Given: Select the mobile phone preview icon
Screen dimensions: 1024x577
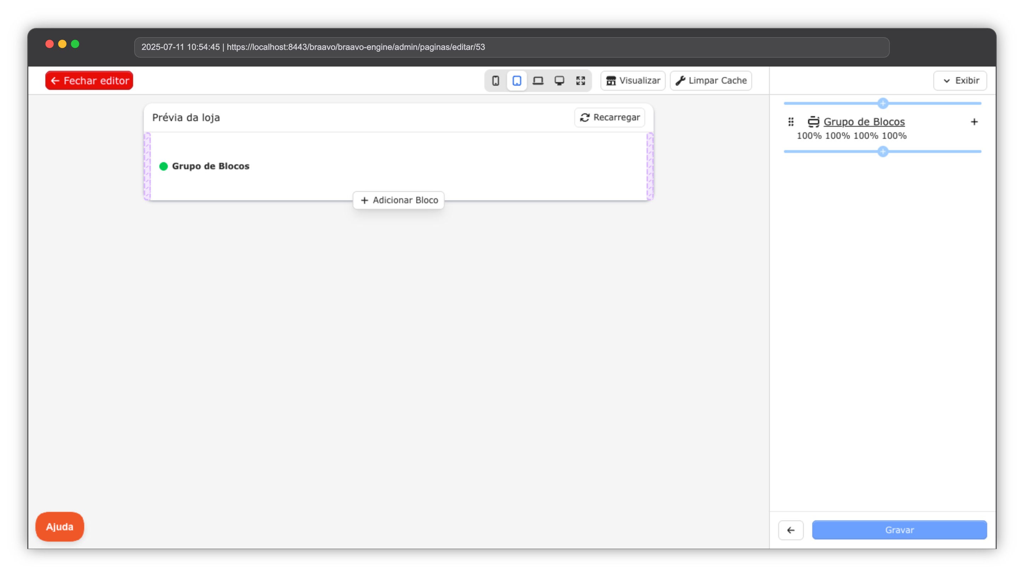Looking at the screenshot, I should [x=495, y=81].
